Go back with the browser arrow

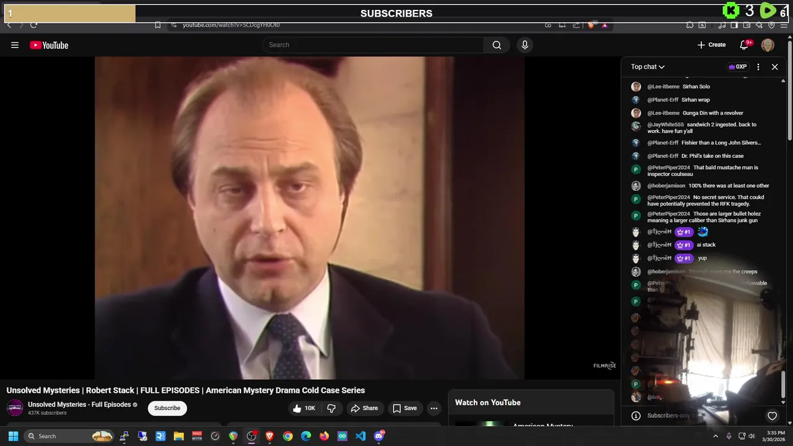(9, 25)
